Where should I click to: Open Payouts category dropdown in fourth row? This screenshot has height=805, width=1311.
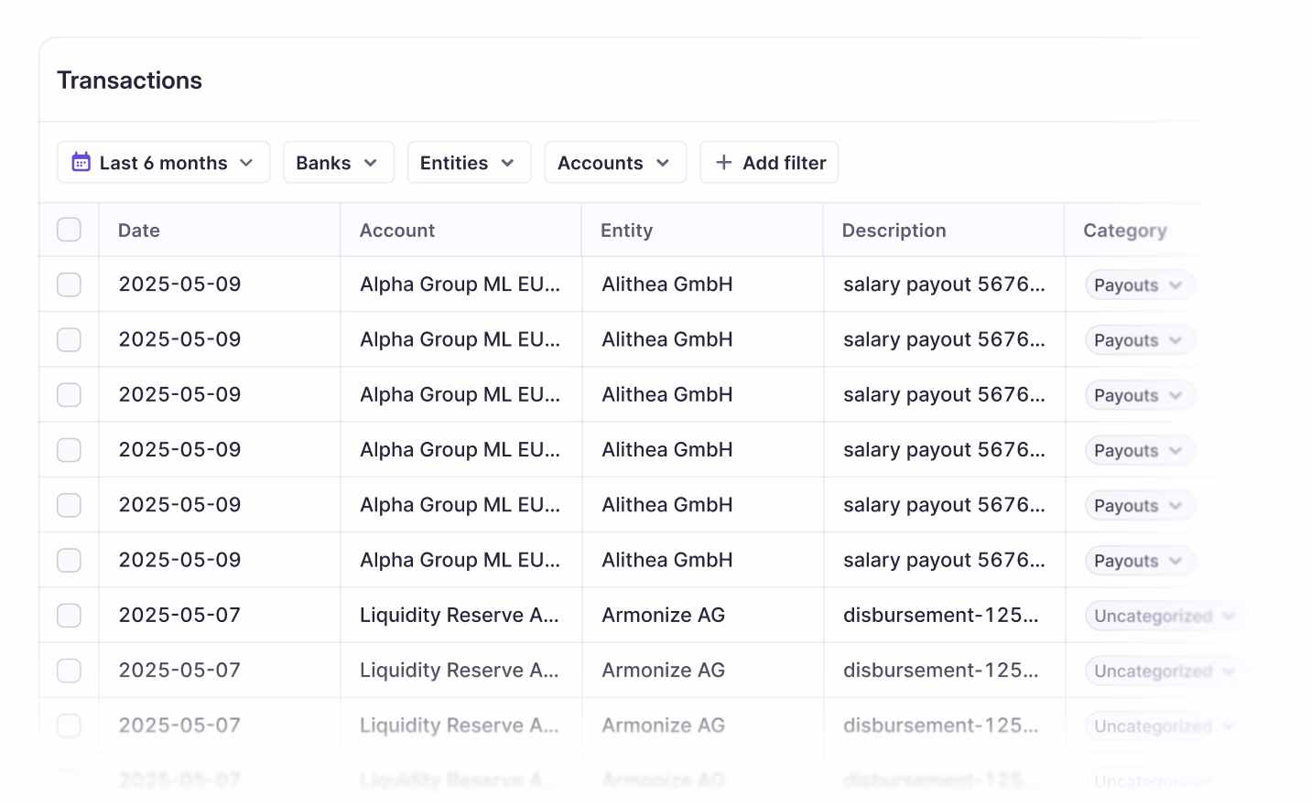click(x=1139, y=450)
